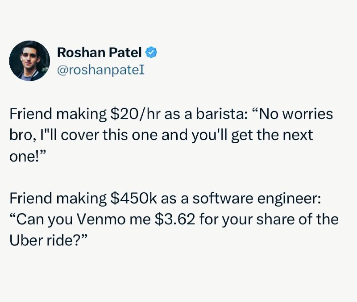Click the phrase get the next
This screenshot has height=302, width=357.
pos(272,136)
